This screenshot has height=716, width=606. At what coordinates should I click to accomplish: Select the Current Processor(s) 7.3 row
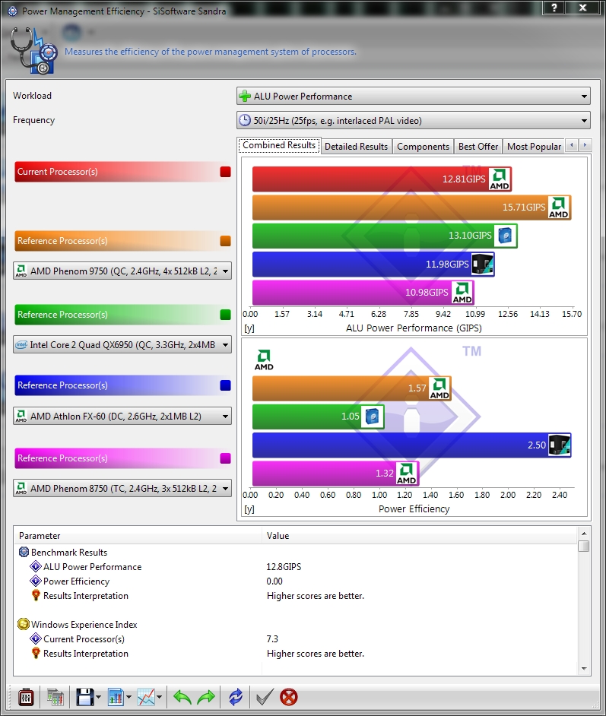(x=296, y=638)
